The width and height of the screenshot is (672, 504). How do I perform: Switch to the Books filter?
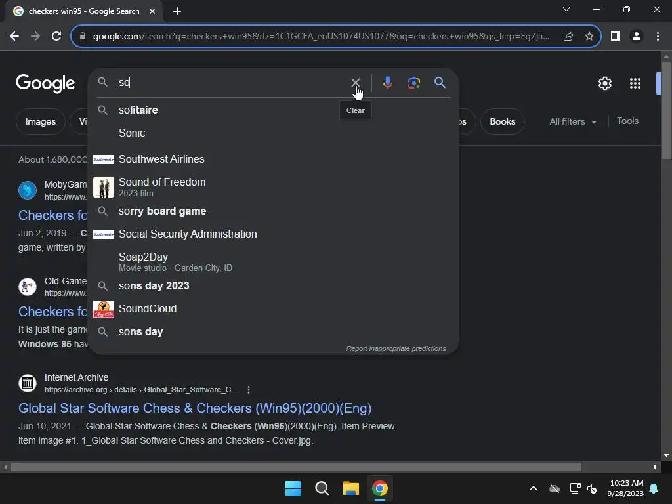tap(502, 121)
